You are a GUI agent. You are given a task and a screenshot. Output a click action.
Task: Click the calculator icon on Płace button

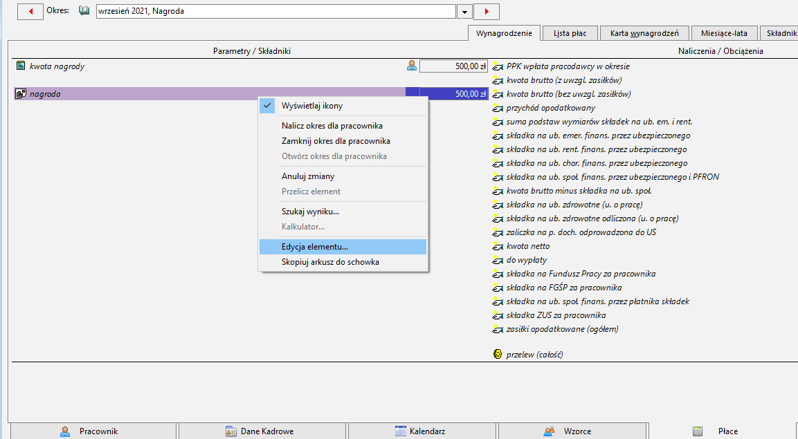pos(697,431)
